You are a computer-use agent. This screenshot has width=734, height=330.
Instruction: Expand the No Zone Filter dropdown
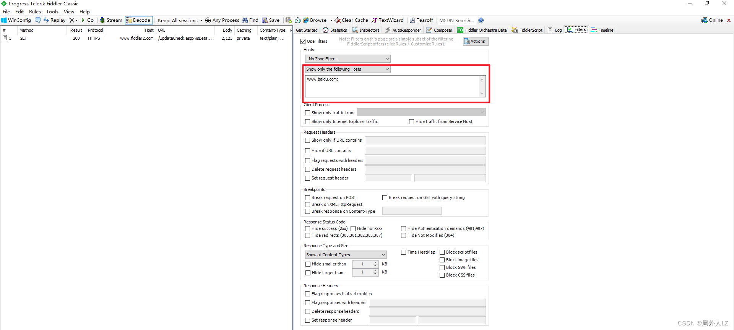(x=348, y=59)
